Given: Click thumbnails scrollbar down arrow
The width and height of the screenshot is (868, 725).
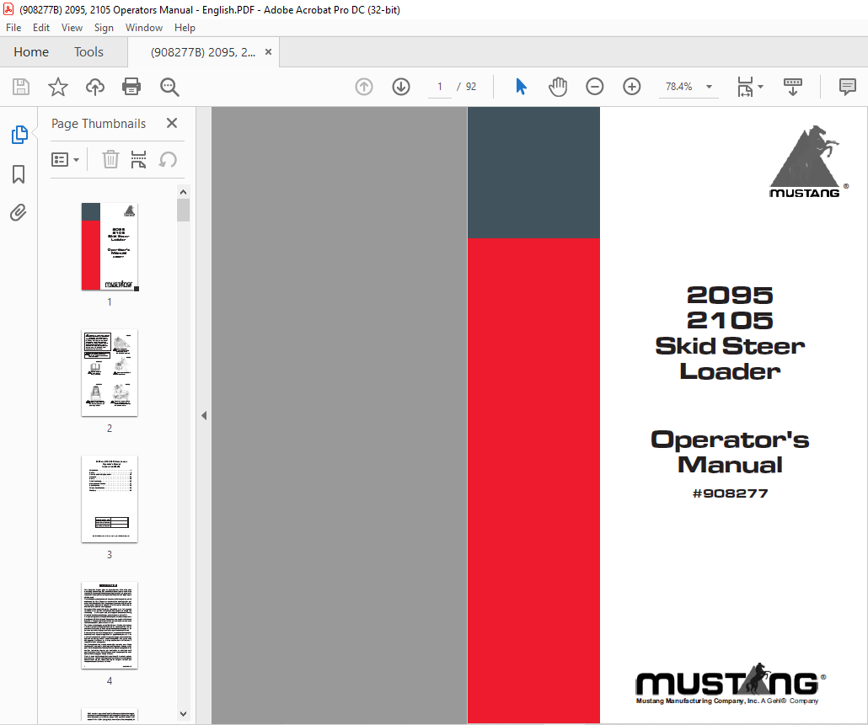Looking at the screenshot, I should 183,714.
